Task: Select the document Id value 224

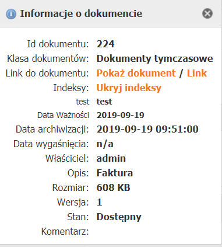Action: coord(105,44)
